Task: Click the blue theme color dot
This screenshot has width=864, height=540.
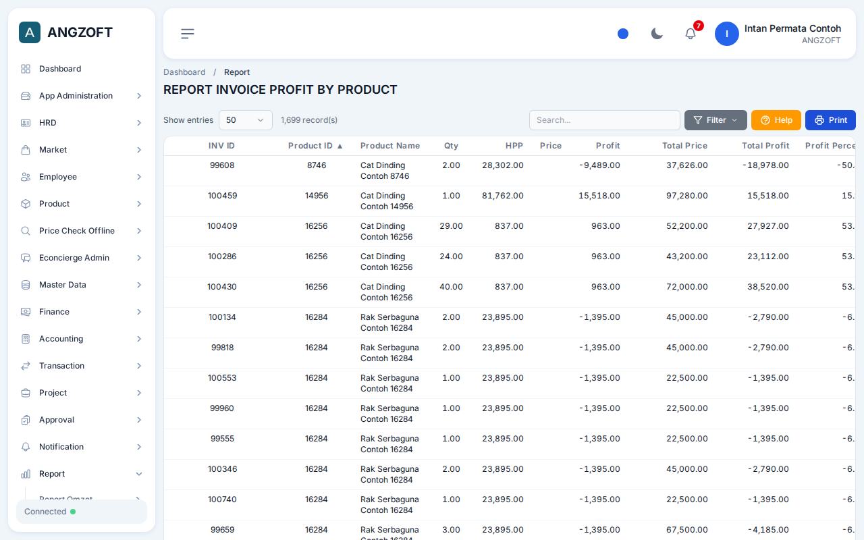Action: click(623, 34)
